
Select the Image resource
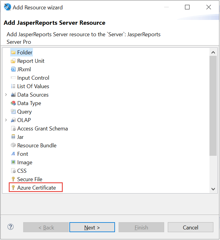[x=25, y=162]
